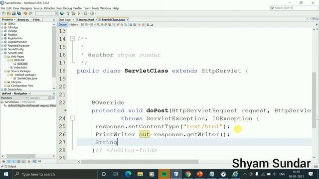Open the Output window button
Image resolution: width=319 pixels, height=179 pixels.
10,167
